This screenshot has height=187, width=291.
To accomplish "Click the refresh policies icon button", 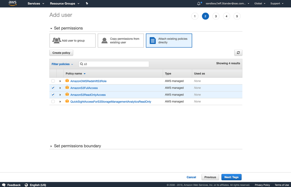I will [x=238, y=53].
